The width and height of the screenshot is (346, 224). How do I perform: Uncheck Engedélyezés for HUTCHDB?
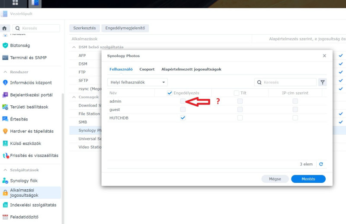(183, 118)
